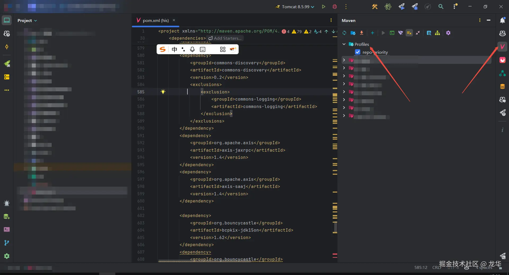509x275 pixels.
Task: Select the pom.xml (his) editor tab
Action: pyautogui.click(x=156, y=20)
